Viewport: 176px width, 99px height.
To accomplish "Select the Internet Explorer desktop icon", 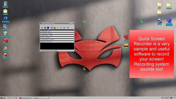I will pyautogui.click(x=5, y=19).
